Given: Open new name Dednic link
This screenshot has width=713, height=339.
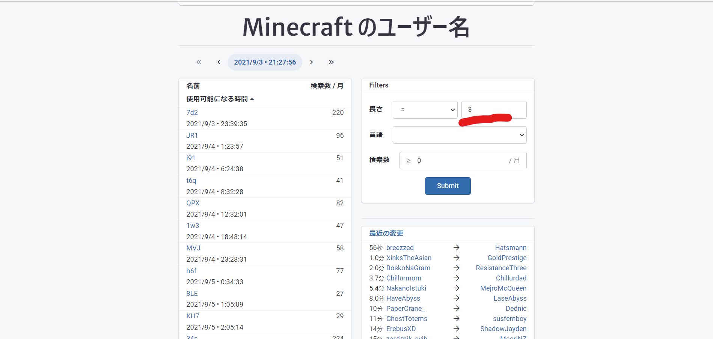Looking at the screenshot, I should coord(516,309).
